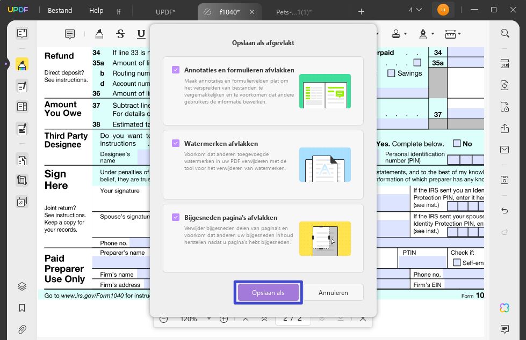The height and width of the screenshot is (340, 526).
Task: Tick the checkbox beside line 35a
Action: tap(417, 63)
